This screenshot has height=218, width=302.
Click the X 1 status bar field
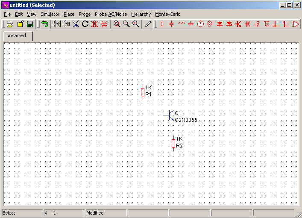pyautogui.click(x=64, y=213)
